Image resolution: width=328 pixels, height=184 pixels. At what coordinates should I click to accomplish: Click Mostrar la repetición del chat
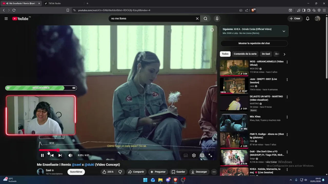click(254, 43)
